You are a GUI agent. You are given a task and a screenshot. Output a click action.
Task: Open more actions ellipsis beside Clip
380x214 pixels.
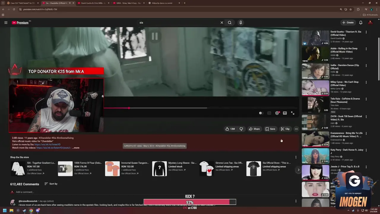[296, 129]
